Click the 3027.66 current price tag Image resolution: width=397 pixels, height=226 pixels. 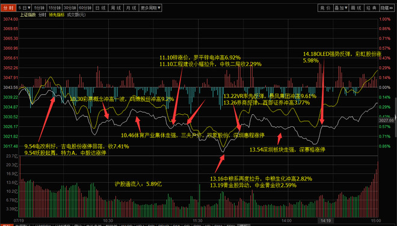coord(386,120)
